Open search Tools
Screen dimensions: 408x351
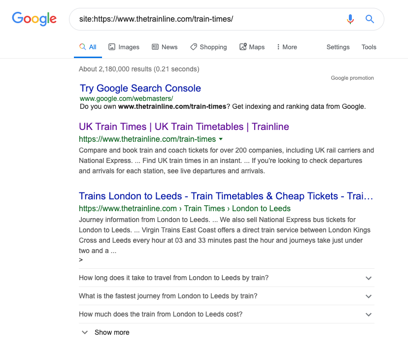369,47
